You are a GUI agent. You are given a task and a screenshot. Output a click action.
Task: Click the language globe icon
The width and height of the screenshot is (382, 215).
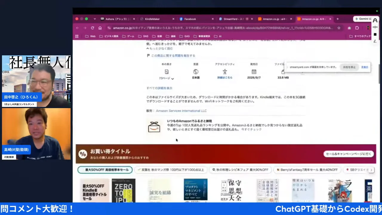tap(196, 72)
